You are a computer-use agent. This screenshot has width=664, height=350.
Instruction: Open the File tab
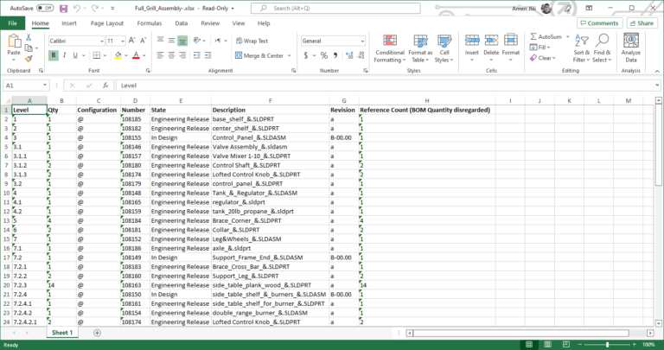[13, 23]
